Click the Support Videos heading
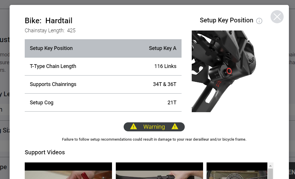 [x=45, y=152]
